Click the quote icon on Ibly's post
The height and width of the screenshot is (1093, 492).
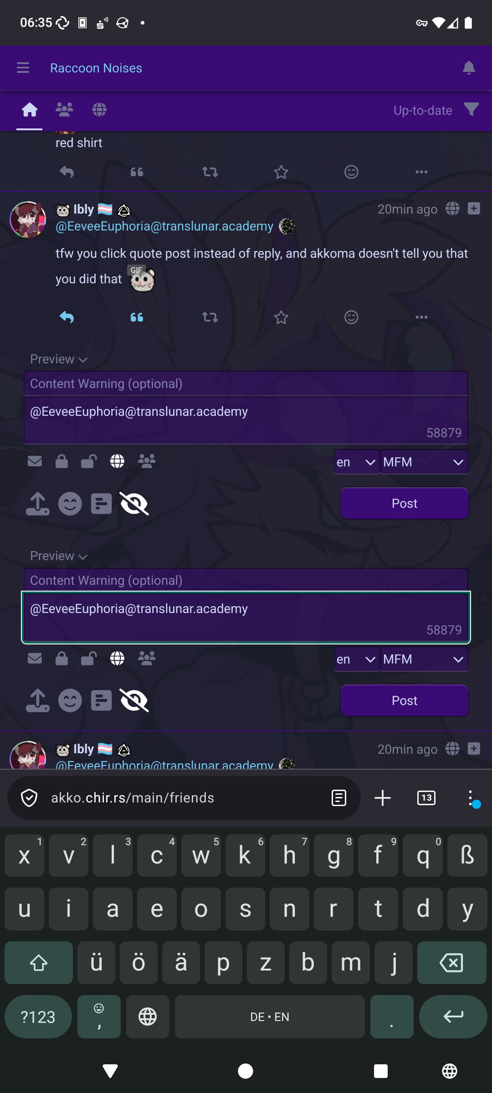(x=137, y=317)
